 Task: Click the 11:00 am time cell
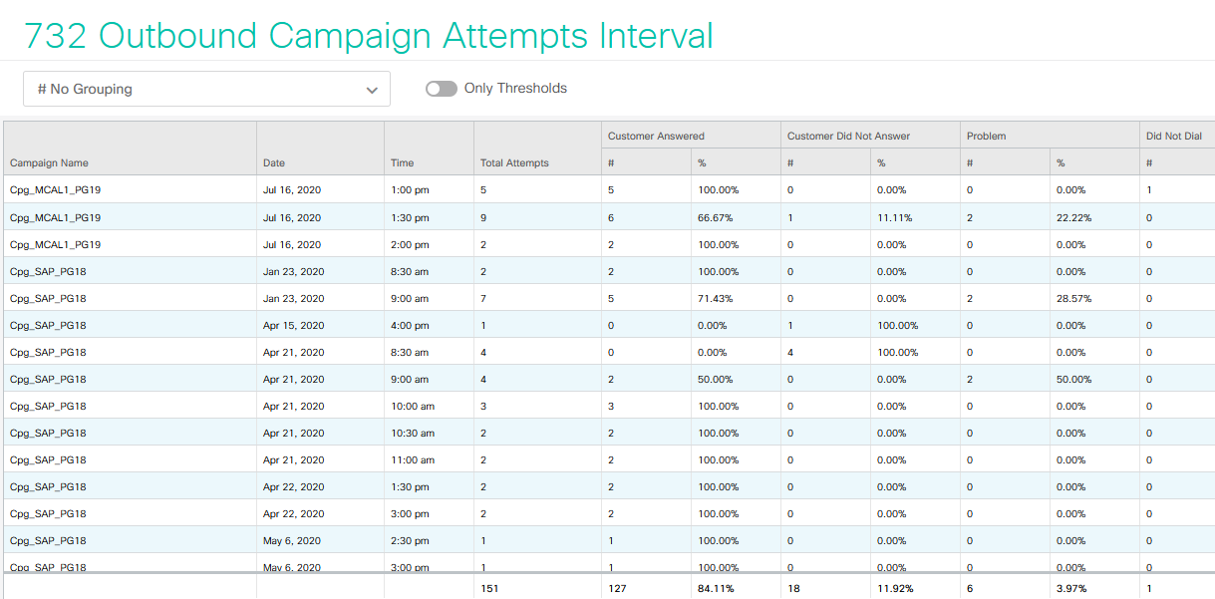pos(413,459)
